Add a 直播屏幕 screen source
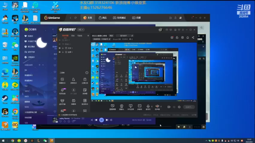The height and width of the screenshot is (143, 255). click(113, 107)
